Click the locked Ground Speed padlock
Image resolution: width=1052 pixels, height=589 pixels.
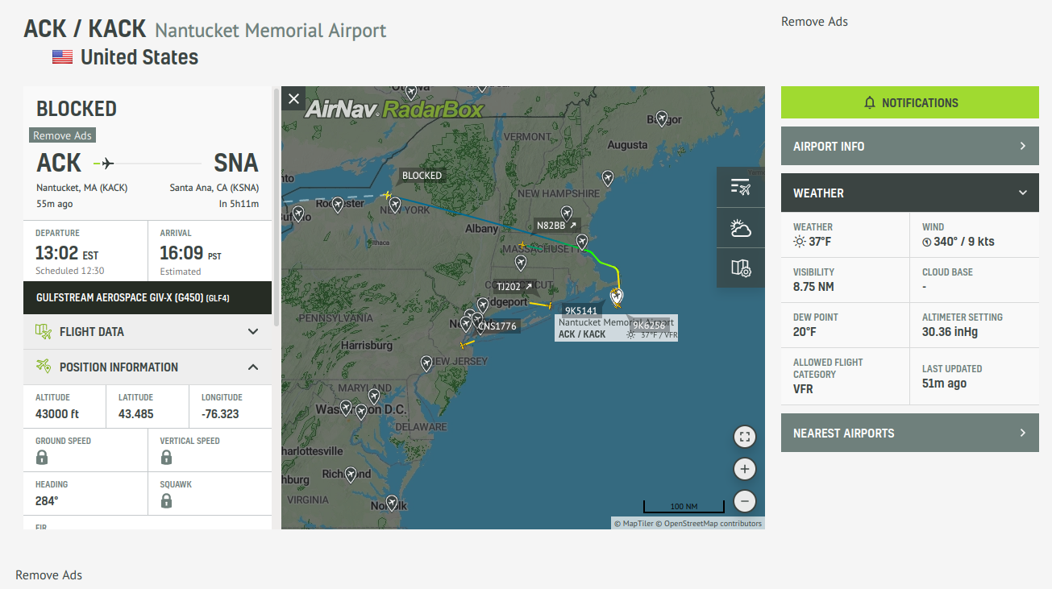pyautogui.click(x=42, y=458)
